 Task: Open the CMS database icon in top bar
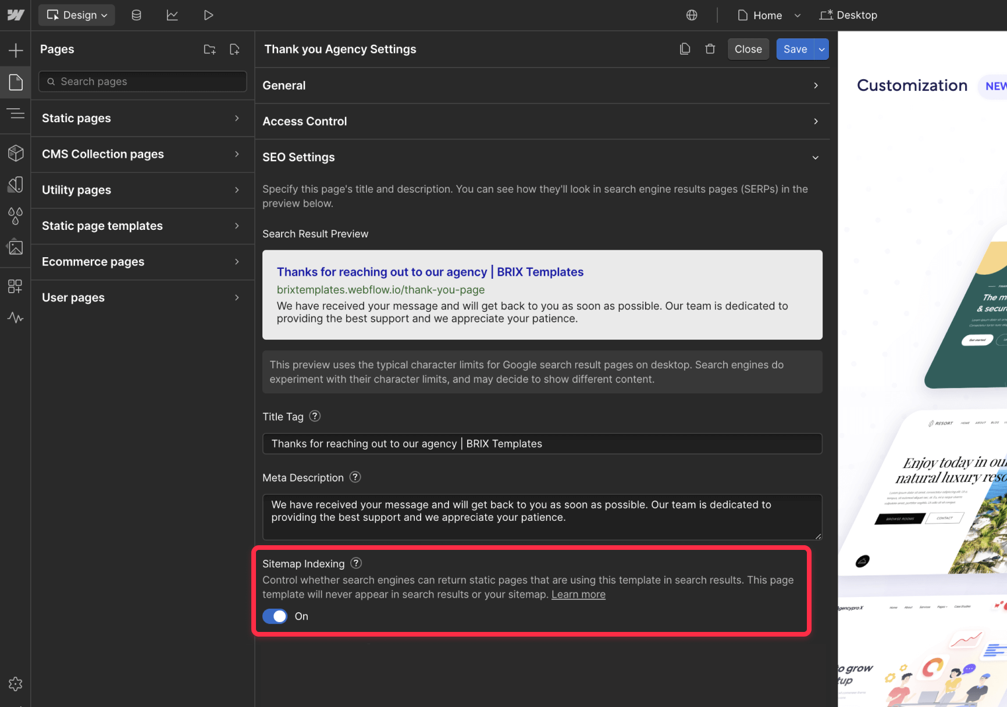pos(137,15)
